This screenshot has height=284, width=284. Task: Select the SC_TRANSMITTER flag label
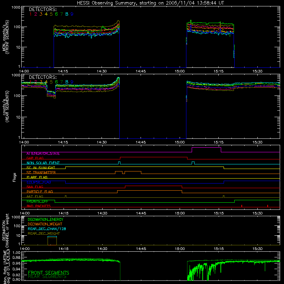41,173
